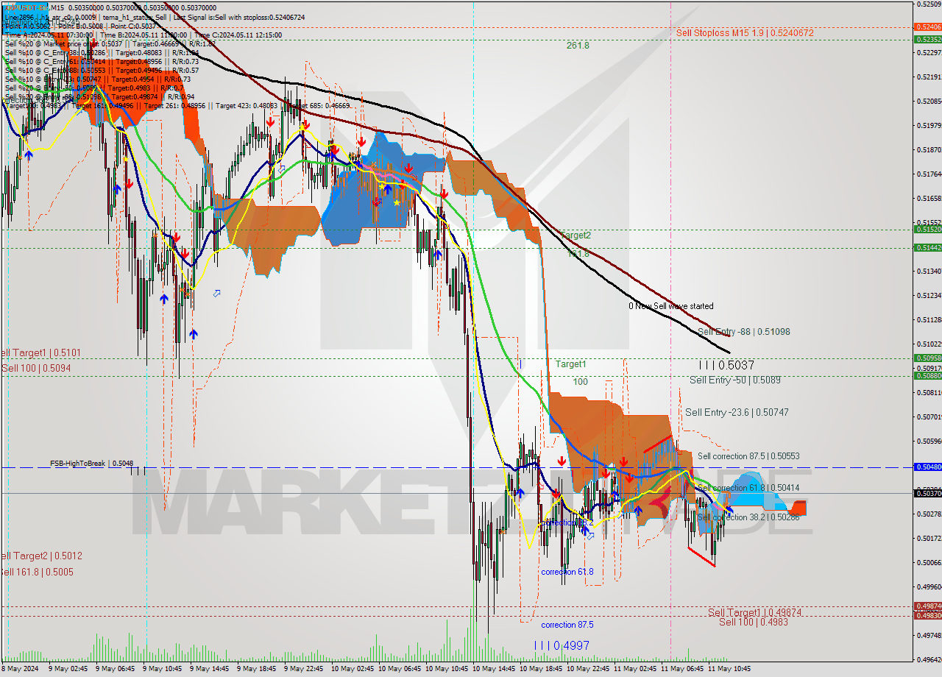Click the 'Sell 100 | 0.5094' label
Image resolution: width=942 pixels, height=677 pixels.
pos(35,368)
